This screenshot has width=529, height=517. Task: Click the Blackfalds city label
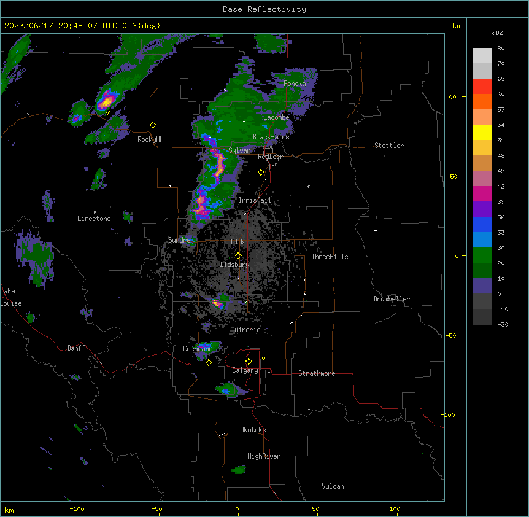(x=271, y=137)
